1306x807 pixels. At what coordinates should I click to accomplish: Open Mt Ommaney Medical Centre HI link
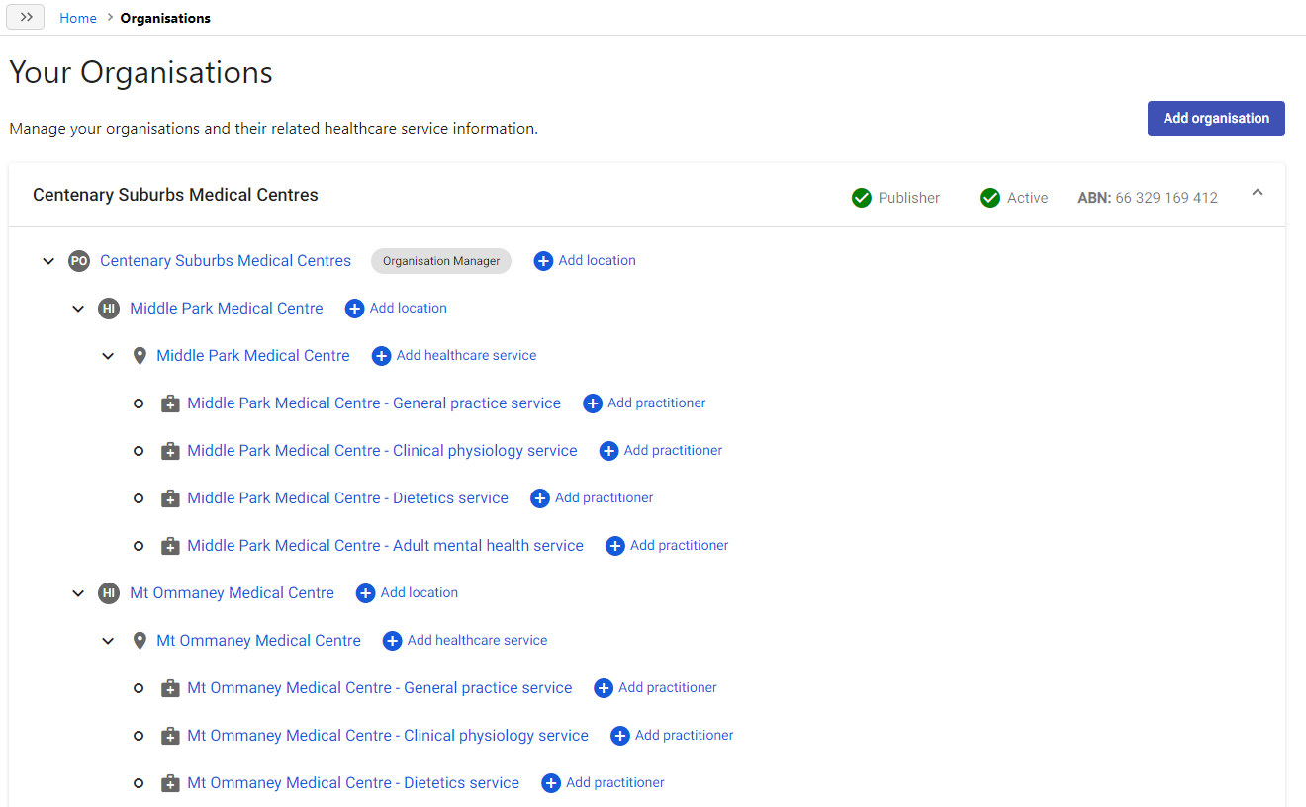(x=232, y=593)
